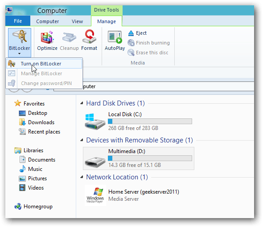
Task: Click the 14.3 GB free of 15.1 GB text
Action: coord(135,165)
